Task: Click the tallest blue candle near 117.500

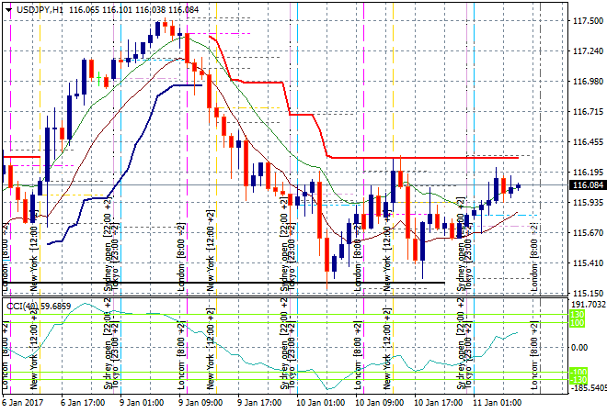Action: coord(157,28)
